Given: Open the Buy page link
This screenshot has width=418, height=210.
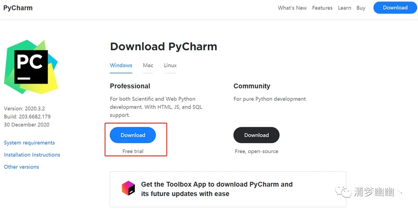Looking at the screenshot, I should coord(361,8).
